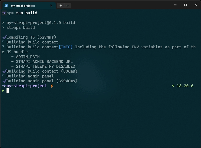Viewport: 201px width, 148px height.
Task: Click the blue [INFO] label
Action: (x=66, y=47)
